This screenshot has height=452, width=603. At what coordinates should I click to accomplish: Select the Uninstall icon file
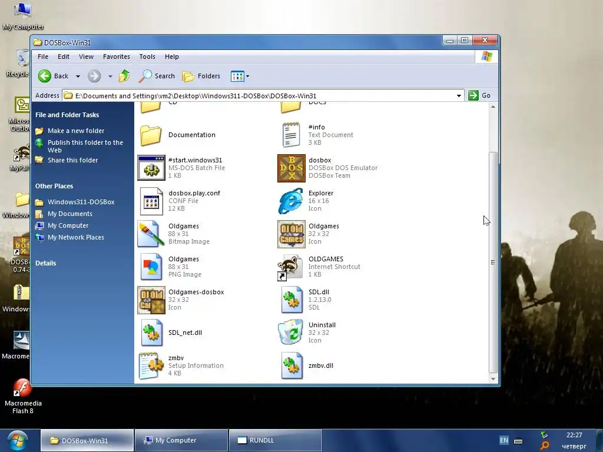291,333
